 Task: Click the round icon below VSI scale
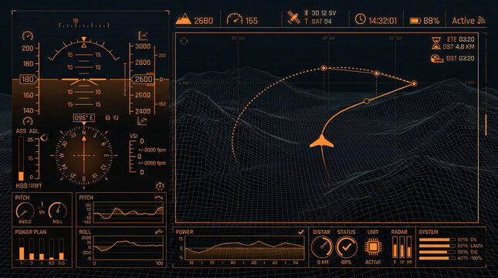click(160, 186)
